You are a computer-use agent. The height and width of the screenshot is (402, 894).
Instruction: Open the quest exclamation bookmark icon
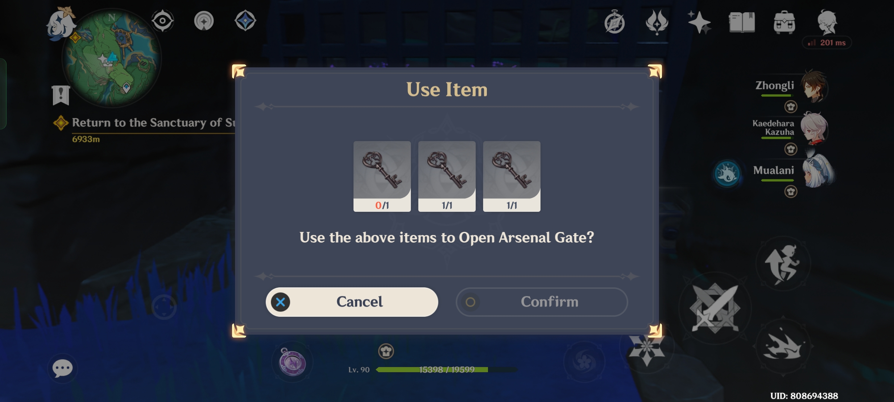click(61, 95)
